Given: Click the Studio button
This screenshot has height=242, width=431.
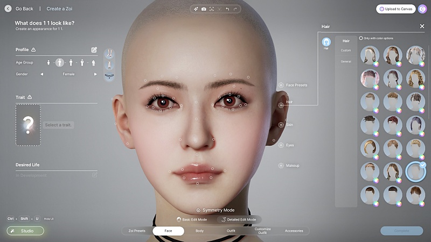Looking at the screenshot, I should tap(25, 231).
